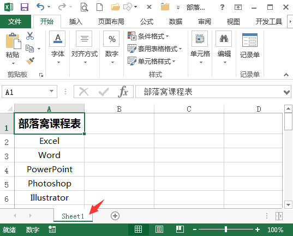The height and width of the screenshot is (236, 293).
Task: Click the Open folder icon
Action: coord(116,7)
